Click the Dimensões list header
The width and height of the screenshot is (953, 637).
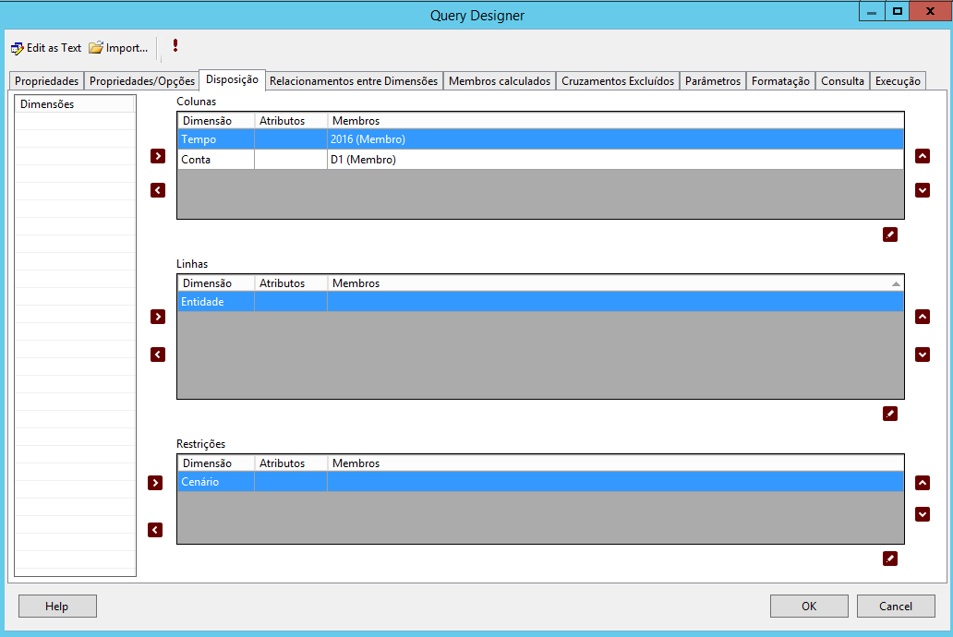click(74, 104)
